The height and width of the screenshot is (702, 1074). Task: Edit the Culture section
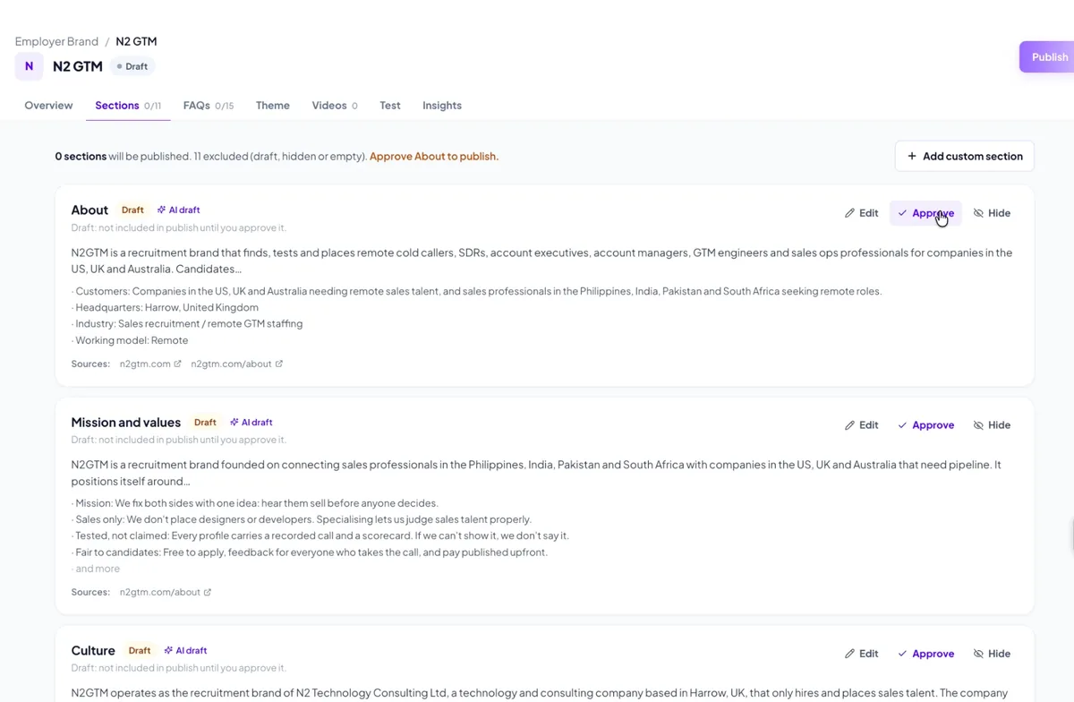pos(861,654)
